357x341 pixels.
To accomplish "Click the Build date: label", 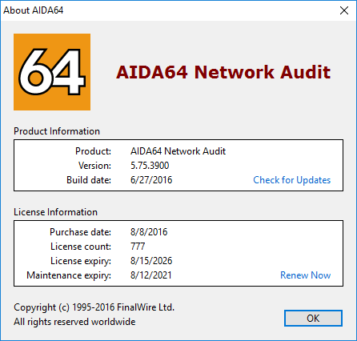I will tap(89, 180).
